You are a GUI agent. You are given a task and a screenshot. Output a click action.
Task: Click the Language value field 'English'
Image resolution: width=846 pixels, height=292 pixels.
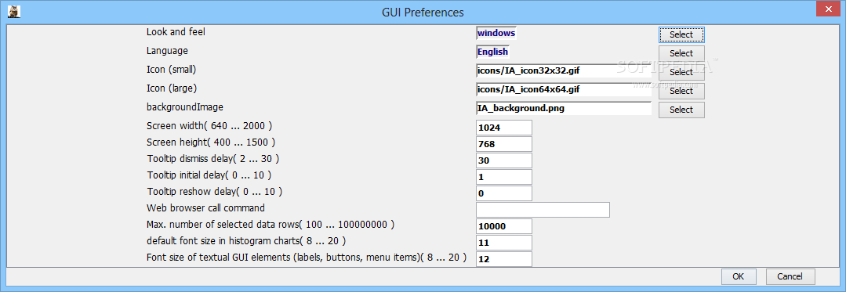tap(492, 52)
